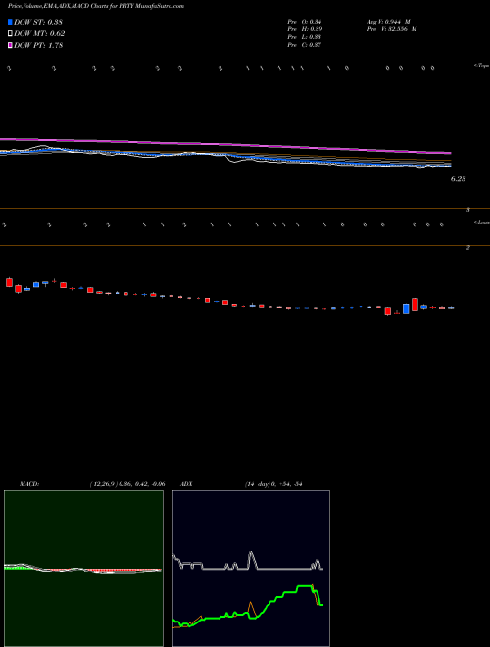This screenshot has height=647, width=490.
Task: Click the Pre H: 0.39 value
Action: (305, 29)
